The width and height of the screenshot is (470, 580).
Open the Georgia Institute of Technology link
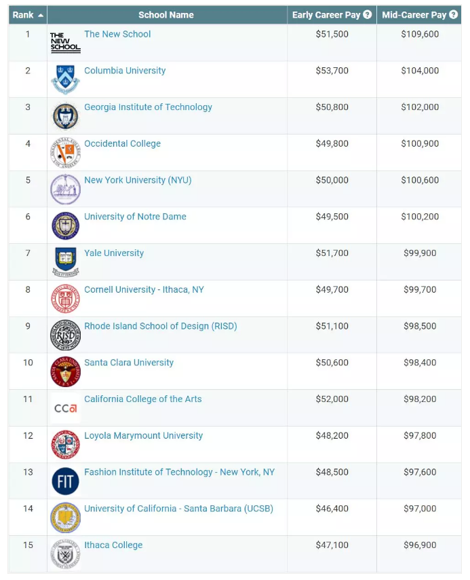pos(148,107)
